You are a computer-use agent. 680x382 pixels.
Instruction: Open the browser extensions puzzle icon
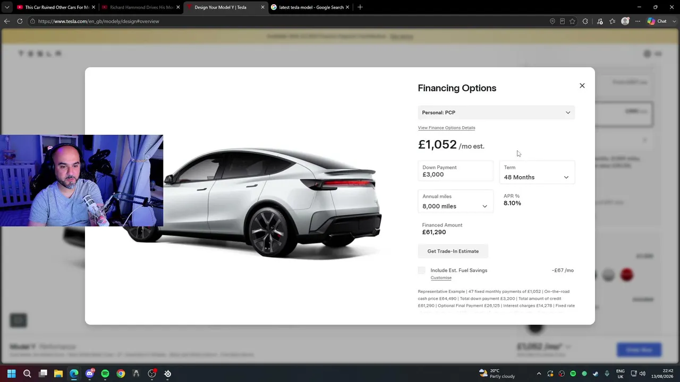[585, 21]
